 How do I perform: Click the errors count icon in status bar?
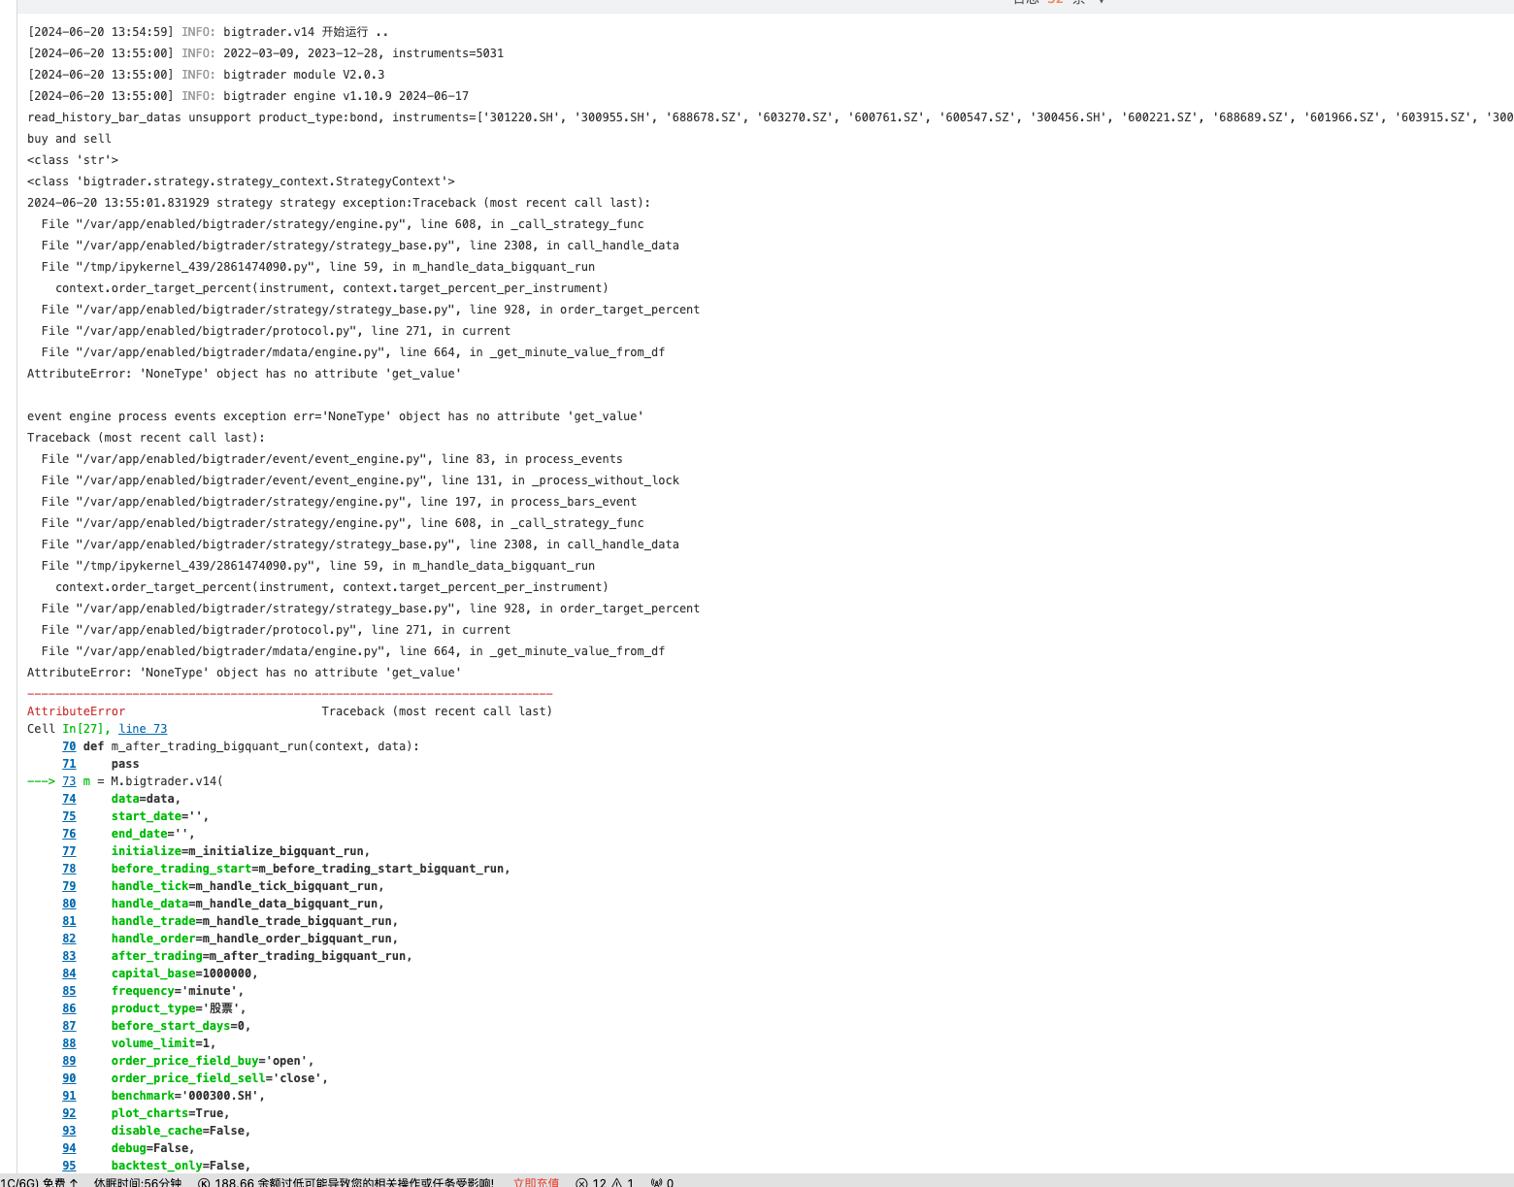click(x=581, y=1182)
